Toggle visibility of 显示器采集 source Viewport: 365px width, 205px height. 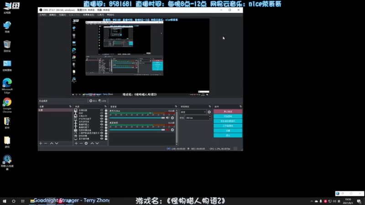tap(101, 139)
